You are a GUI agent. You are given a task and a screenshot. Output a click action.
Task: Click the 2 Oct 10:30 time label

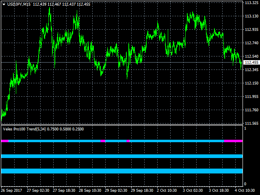[x=167, y=190]
